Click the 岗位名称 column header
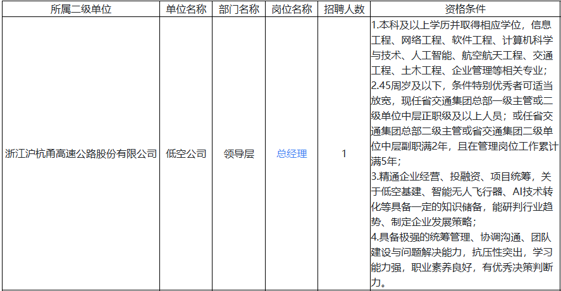 pos(292,9)
